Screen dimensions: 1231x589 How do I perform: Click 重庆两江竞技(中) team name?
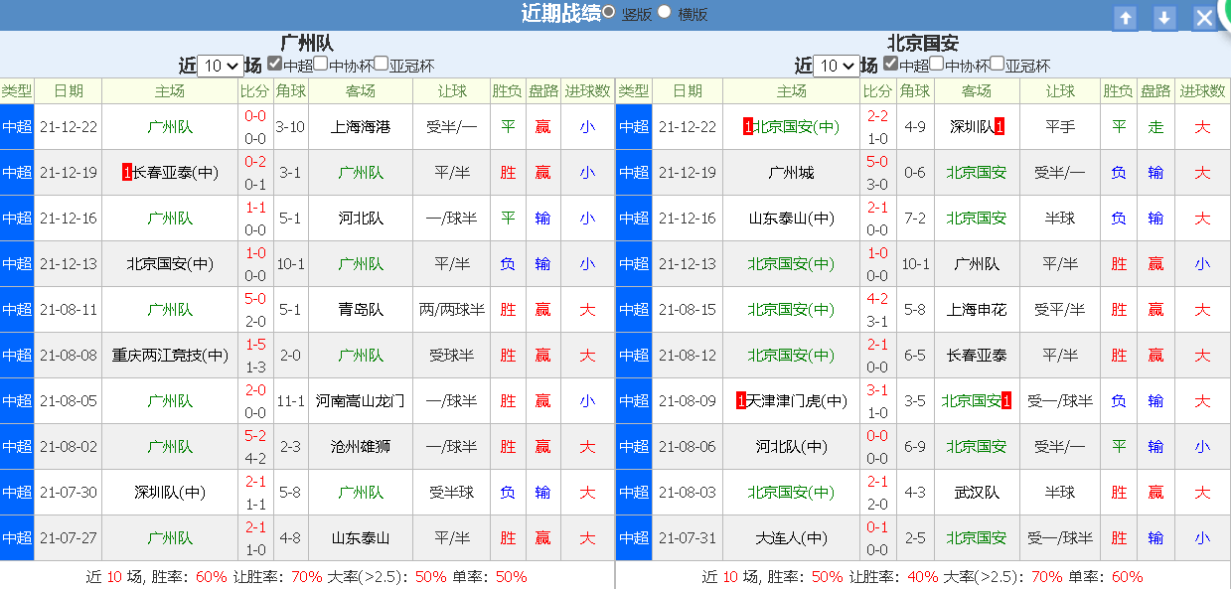pyautogui.click(x=170, y=356)
